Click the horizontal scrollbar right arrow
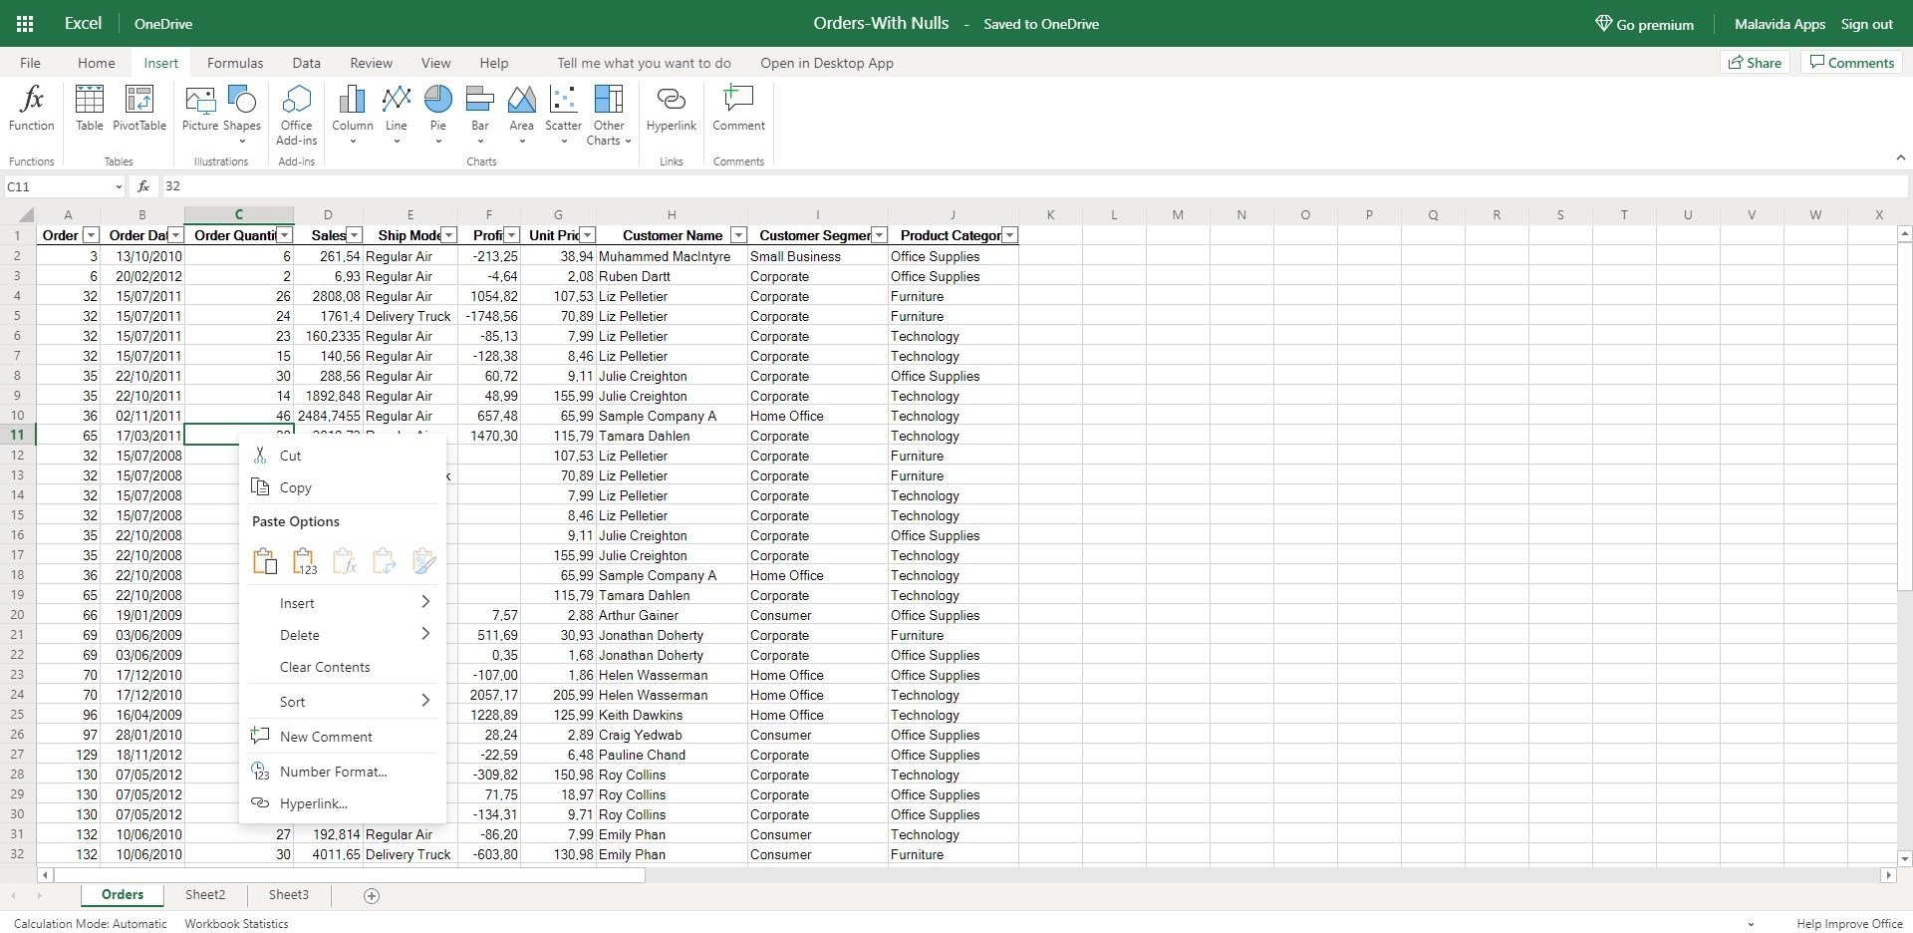This screenshot has height=933, width=1913. click(1888, 875)
